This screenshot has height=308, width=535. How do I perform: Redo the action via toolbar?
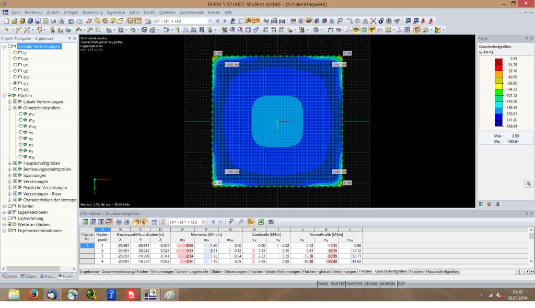coord(79,21)
